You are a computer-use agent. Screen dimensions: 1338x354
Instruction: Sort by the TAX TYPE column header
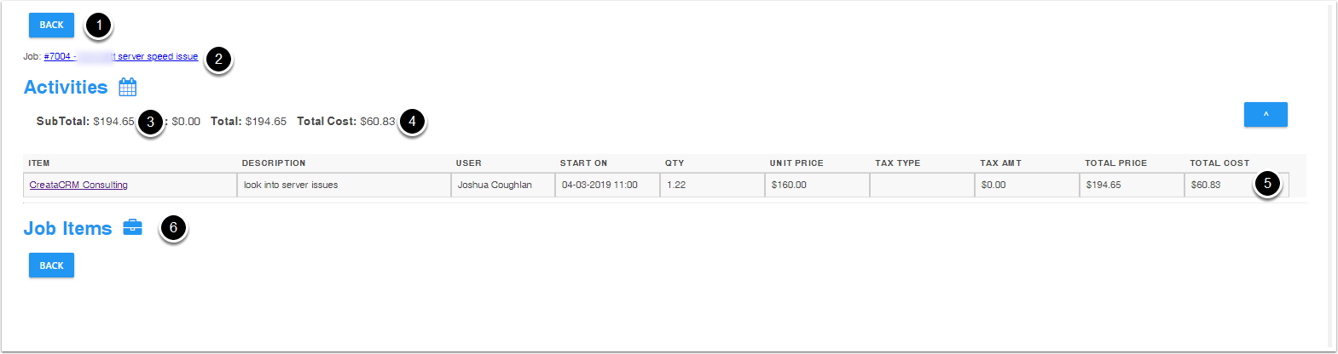pos(898,163)
